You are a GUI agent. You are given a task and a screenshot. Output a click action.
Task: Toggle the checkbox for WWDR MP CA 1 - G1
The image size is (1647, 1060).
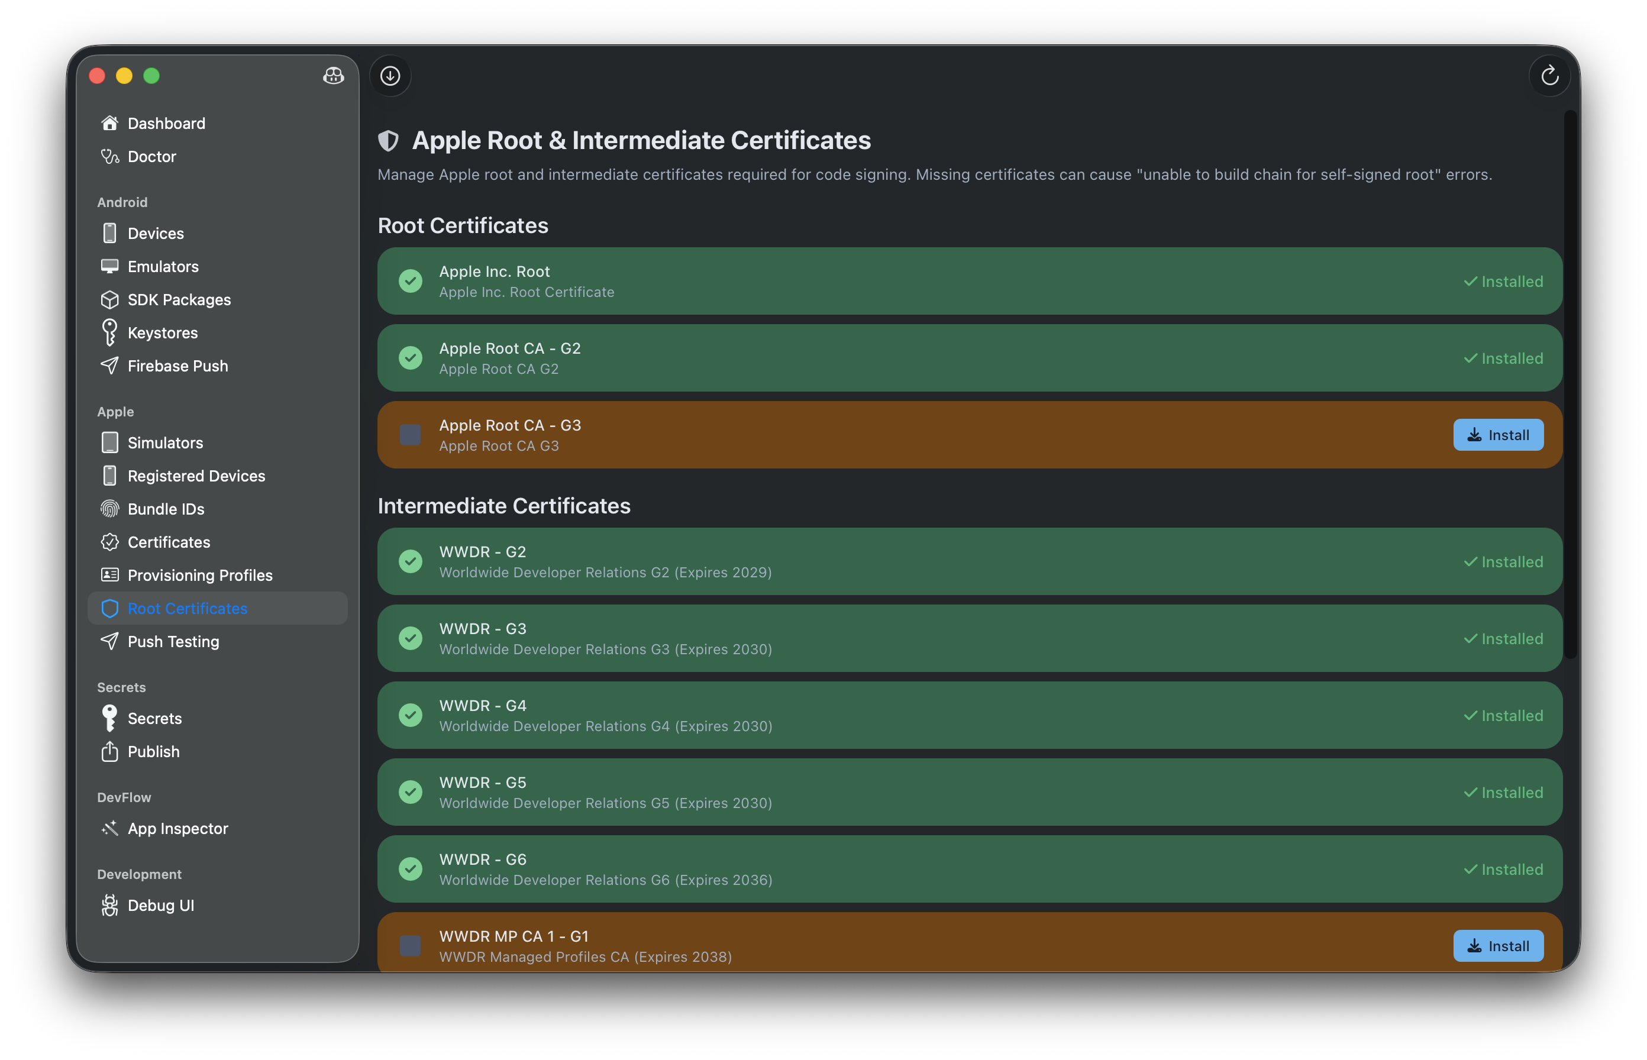pyautogui.click(x=411, y=946)
